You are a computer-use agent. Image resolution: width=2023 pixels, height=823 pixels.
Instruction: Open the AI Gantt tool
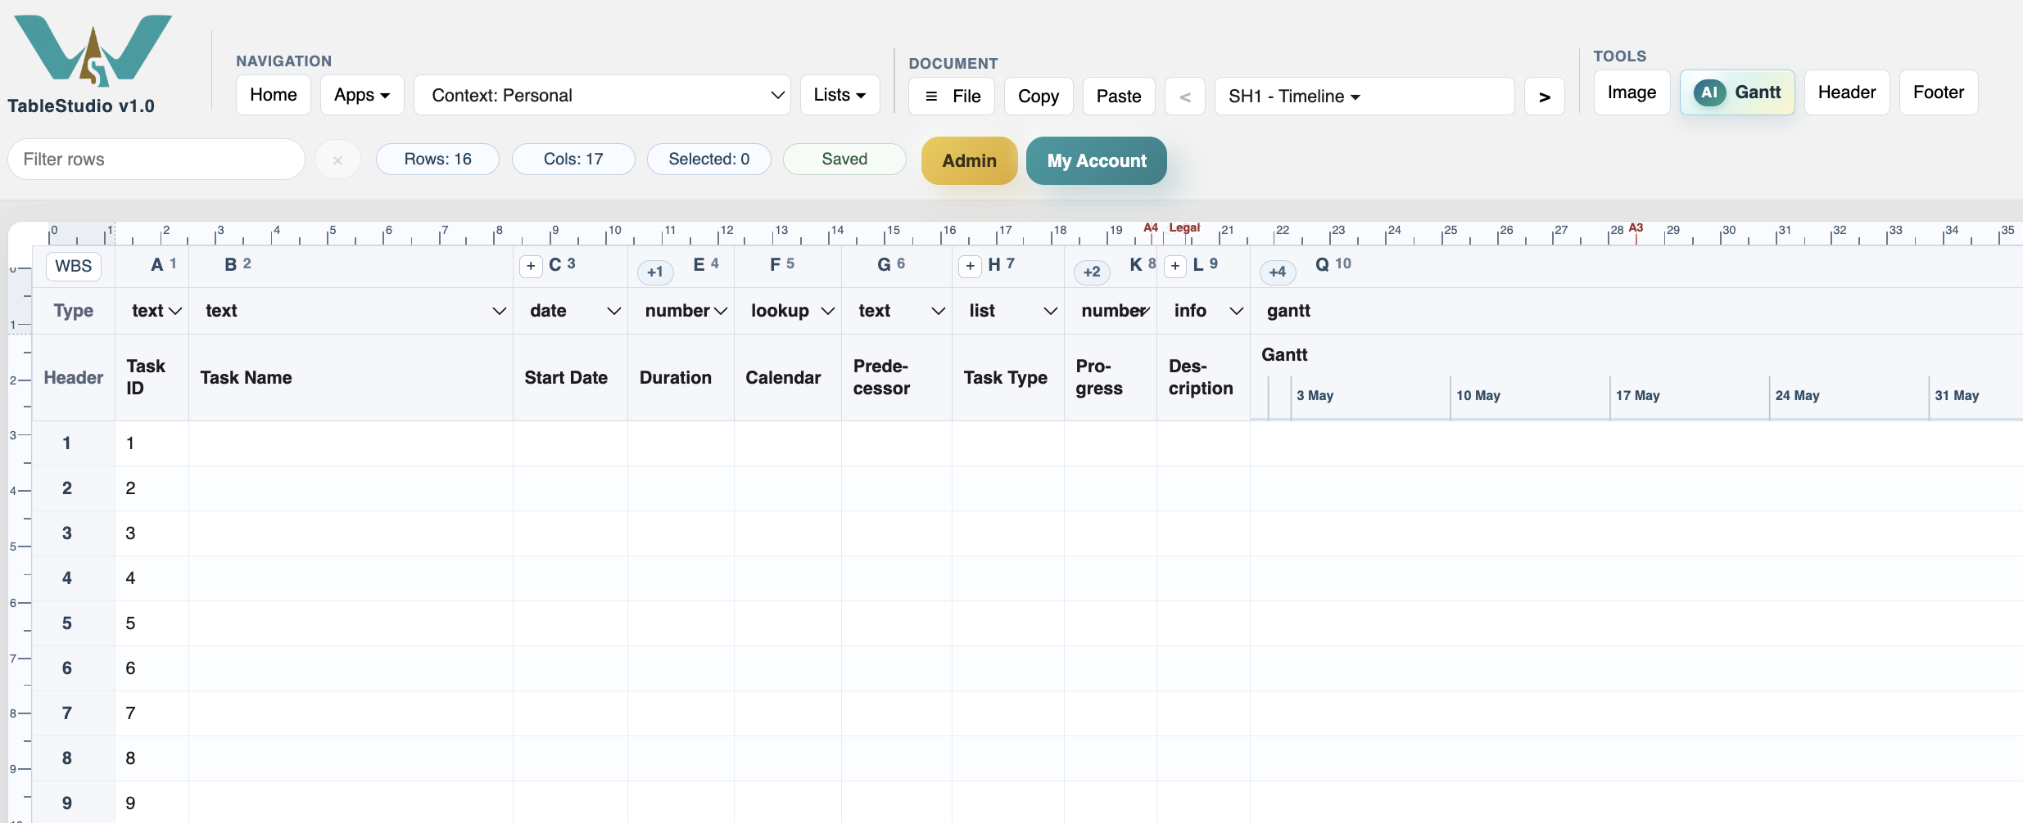pyautogui.click(x=1737, y=92)
